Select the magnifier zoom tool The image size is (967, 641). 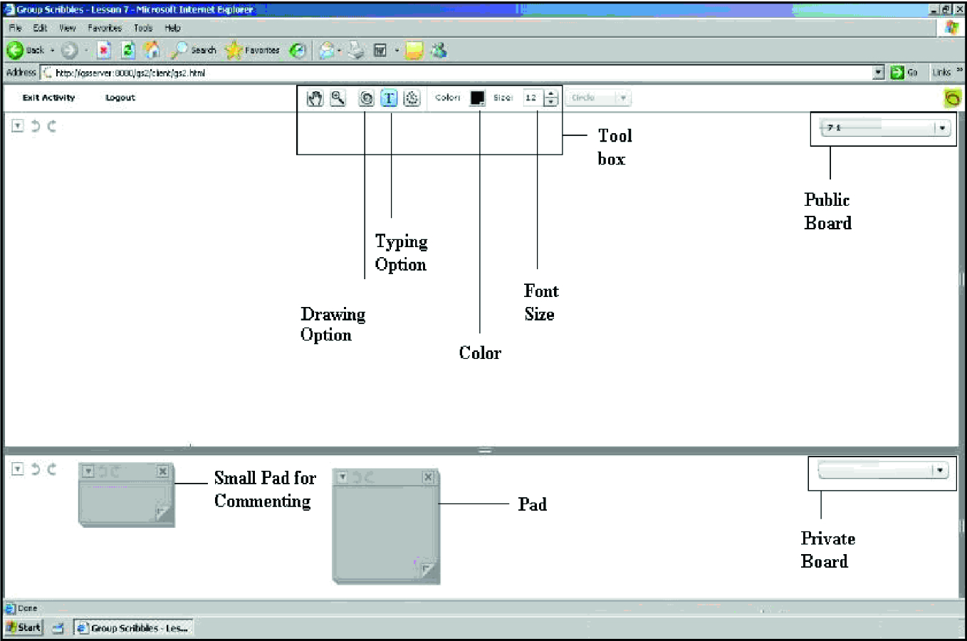coord(338,98)
